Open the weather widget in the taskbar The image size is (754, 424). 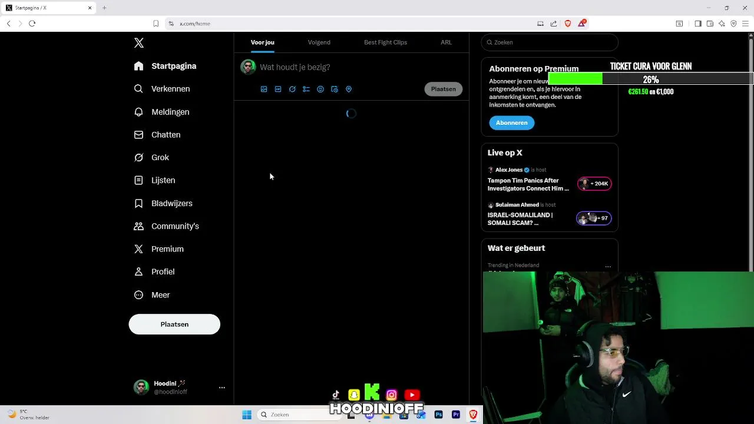[x=28, y=415]
